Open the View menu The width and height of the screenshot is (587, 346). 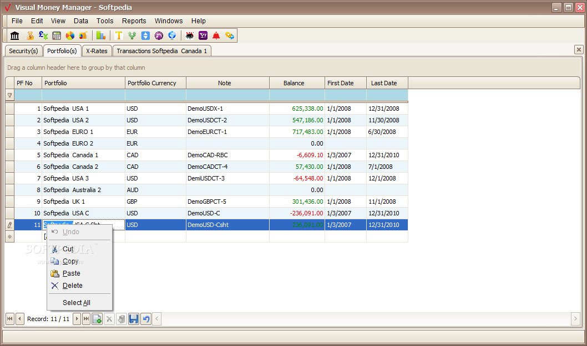tap(58, 21)
